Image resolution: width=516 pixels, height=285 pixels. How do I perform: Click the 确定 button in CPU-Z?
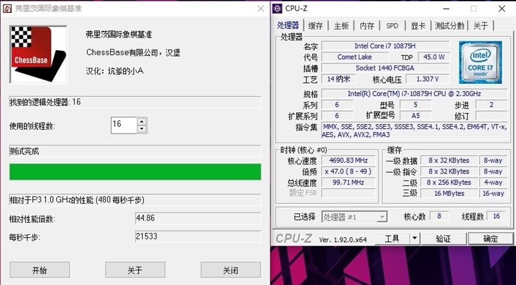pos(491,239)
